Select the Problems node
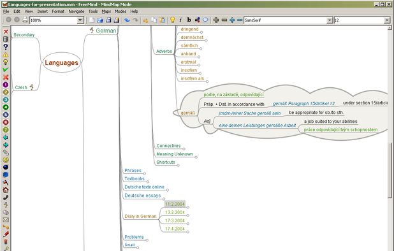Image resolution: width=394 pixels, height=251 pixels. coord(134,237)
